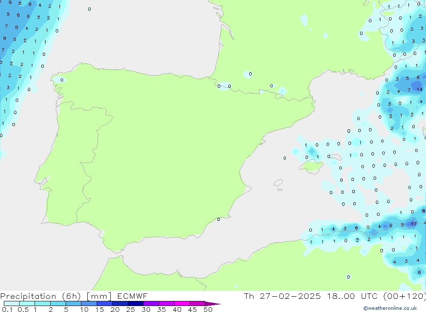Viewport: 426px width, 312px height.
Task: Pick the legend swatch between 30 and 35
Action: pos(151,303)
